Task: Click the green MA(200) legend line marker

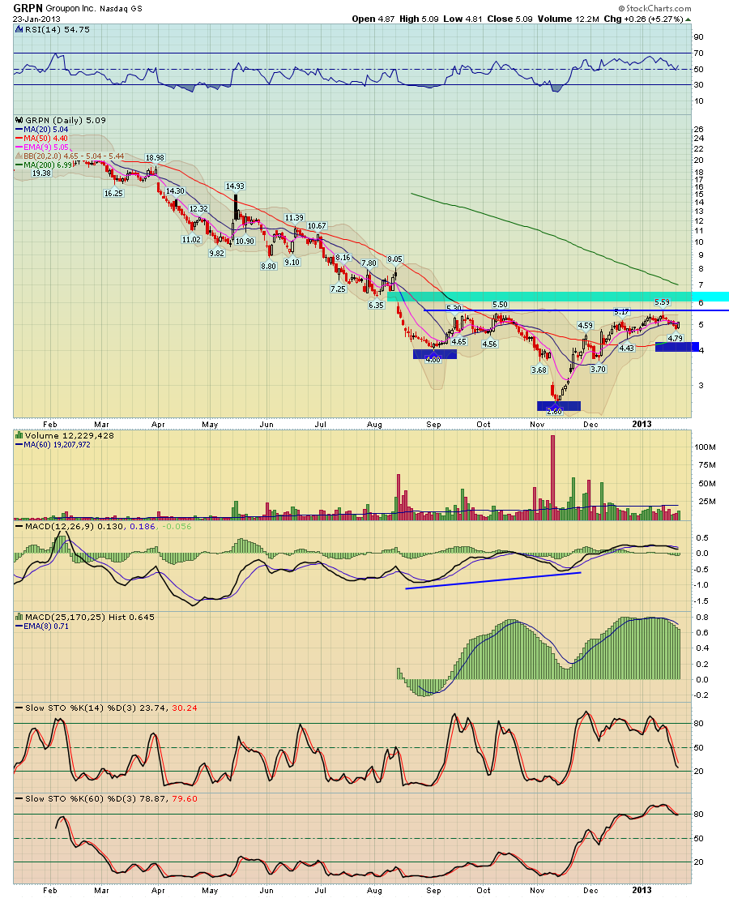Action: click(x=19, y=165)
